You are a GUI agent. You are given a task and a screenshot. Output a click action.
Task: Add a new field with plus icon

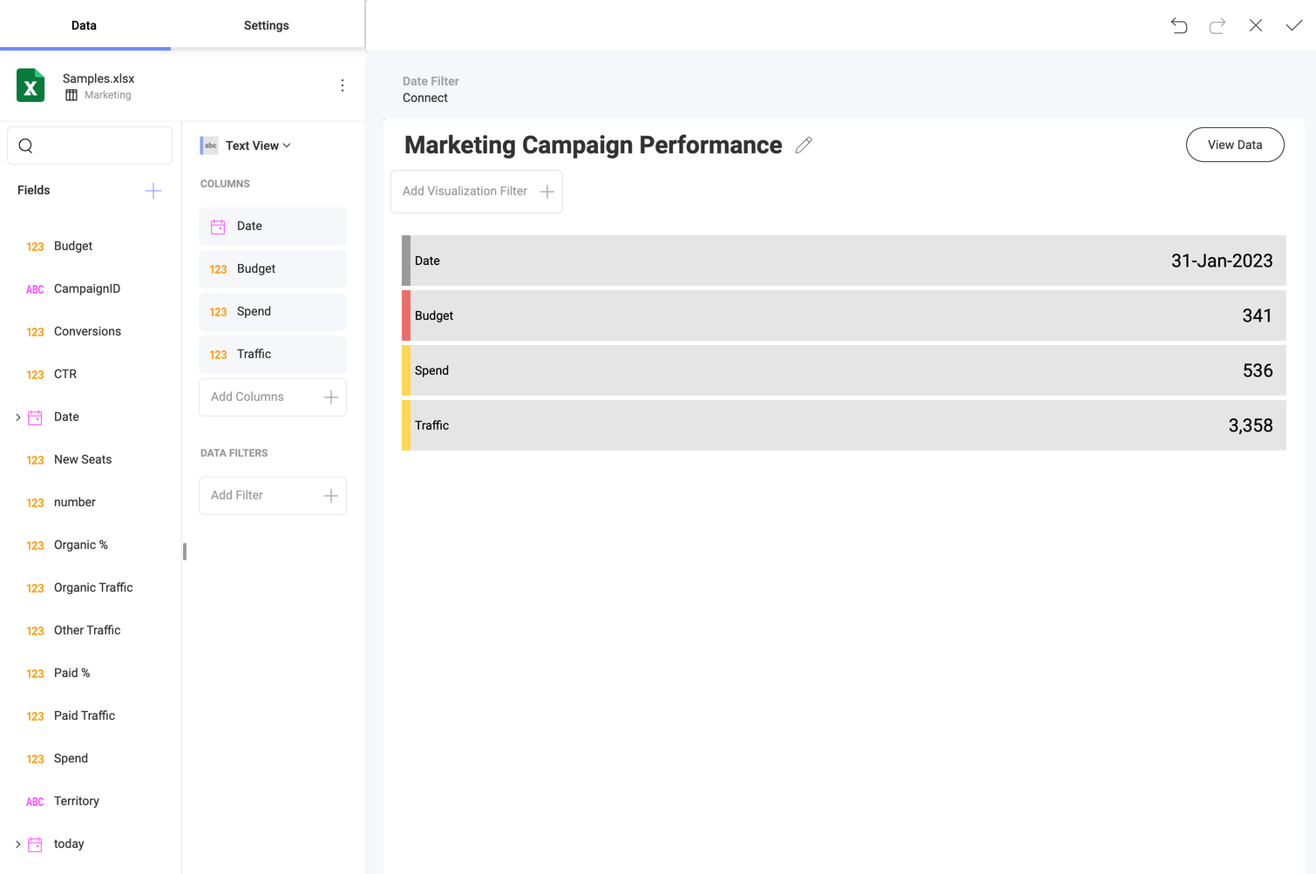coord(153,191)
